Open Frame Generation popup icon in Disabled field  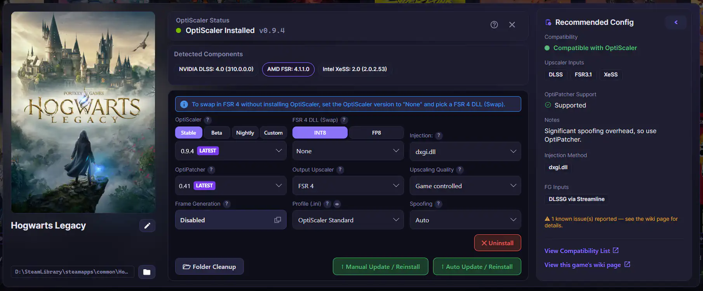[278, 220]
